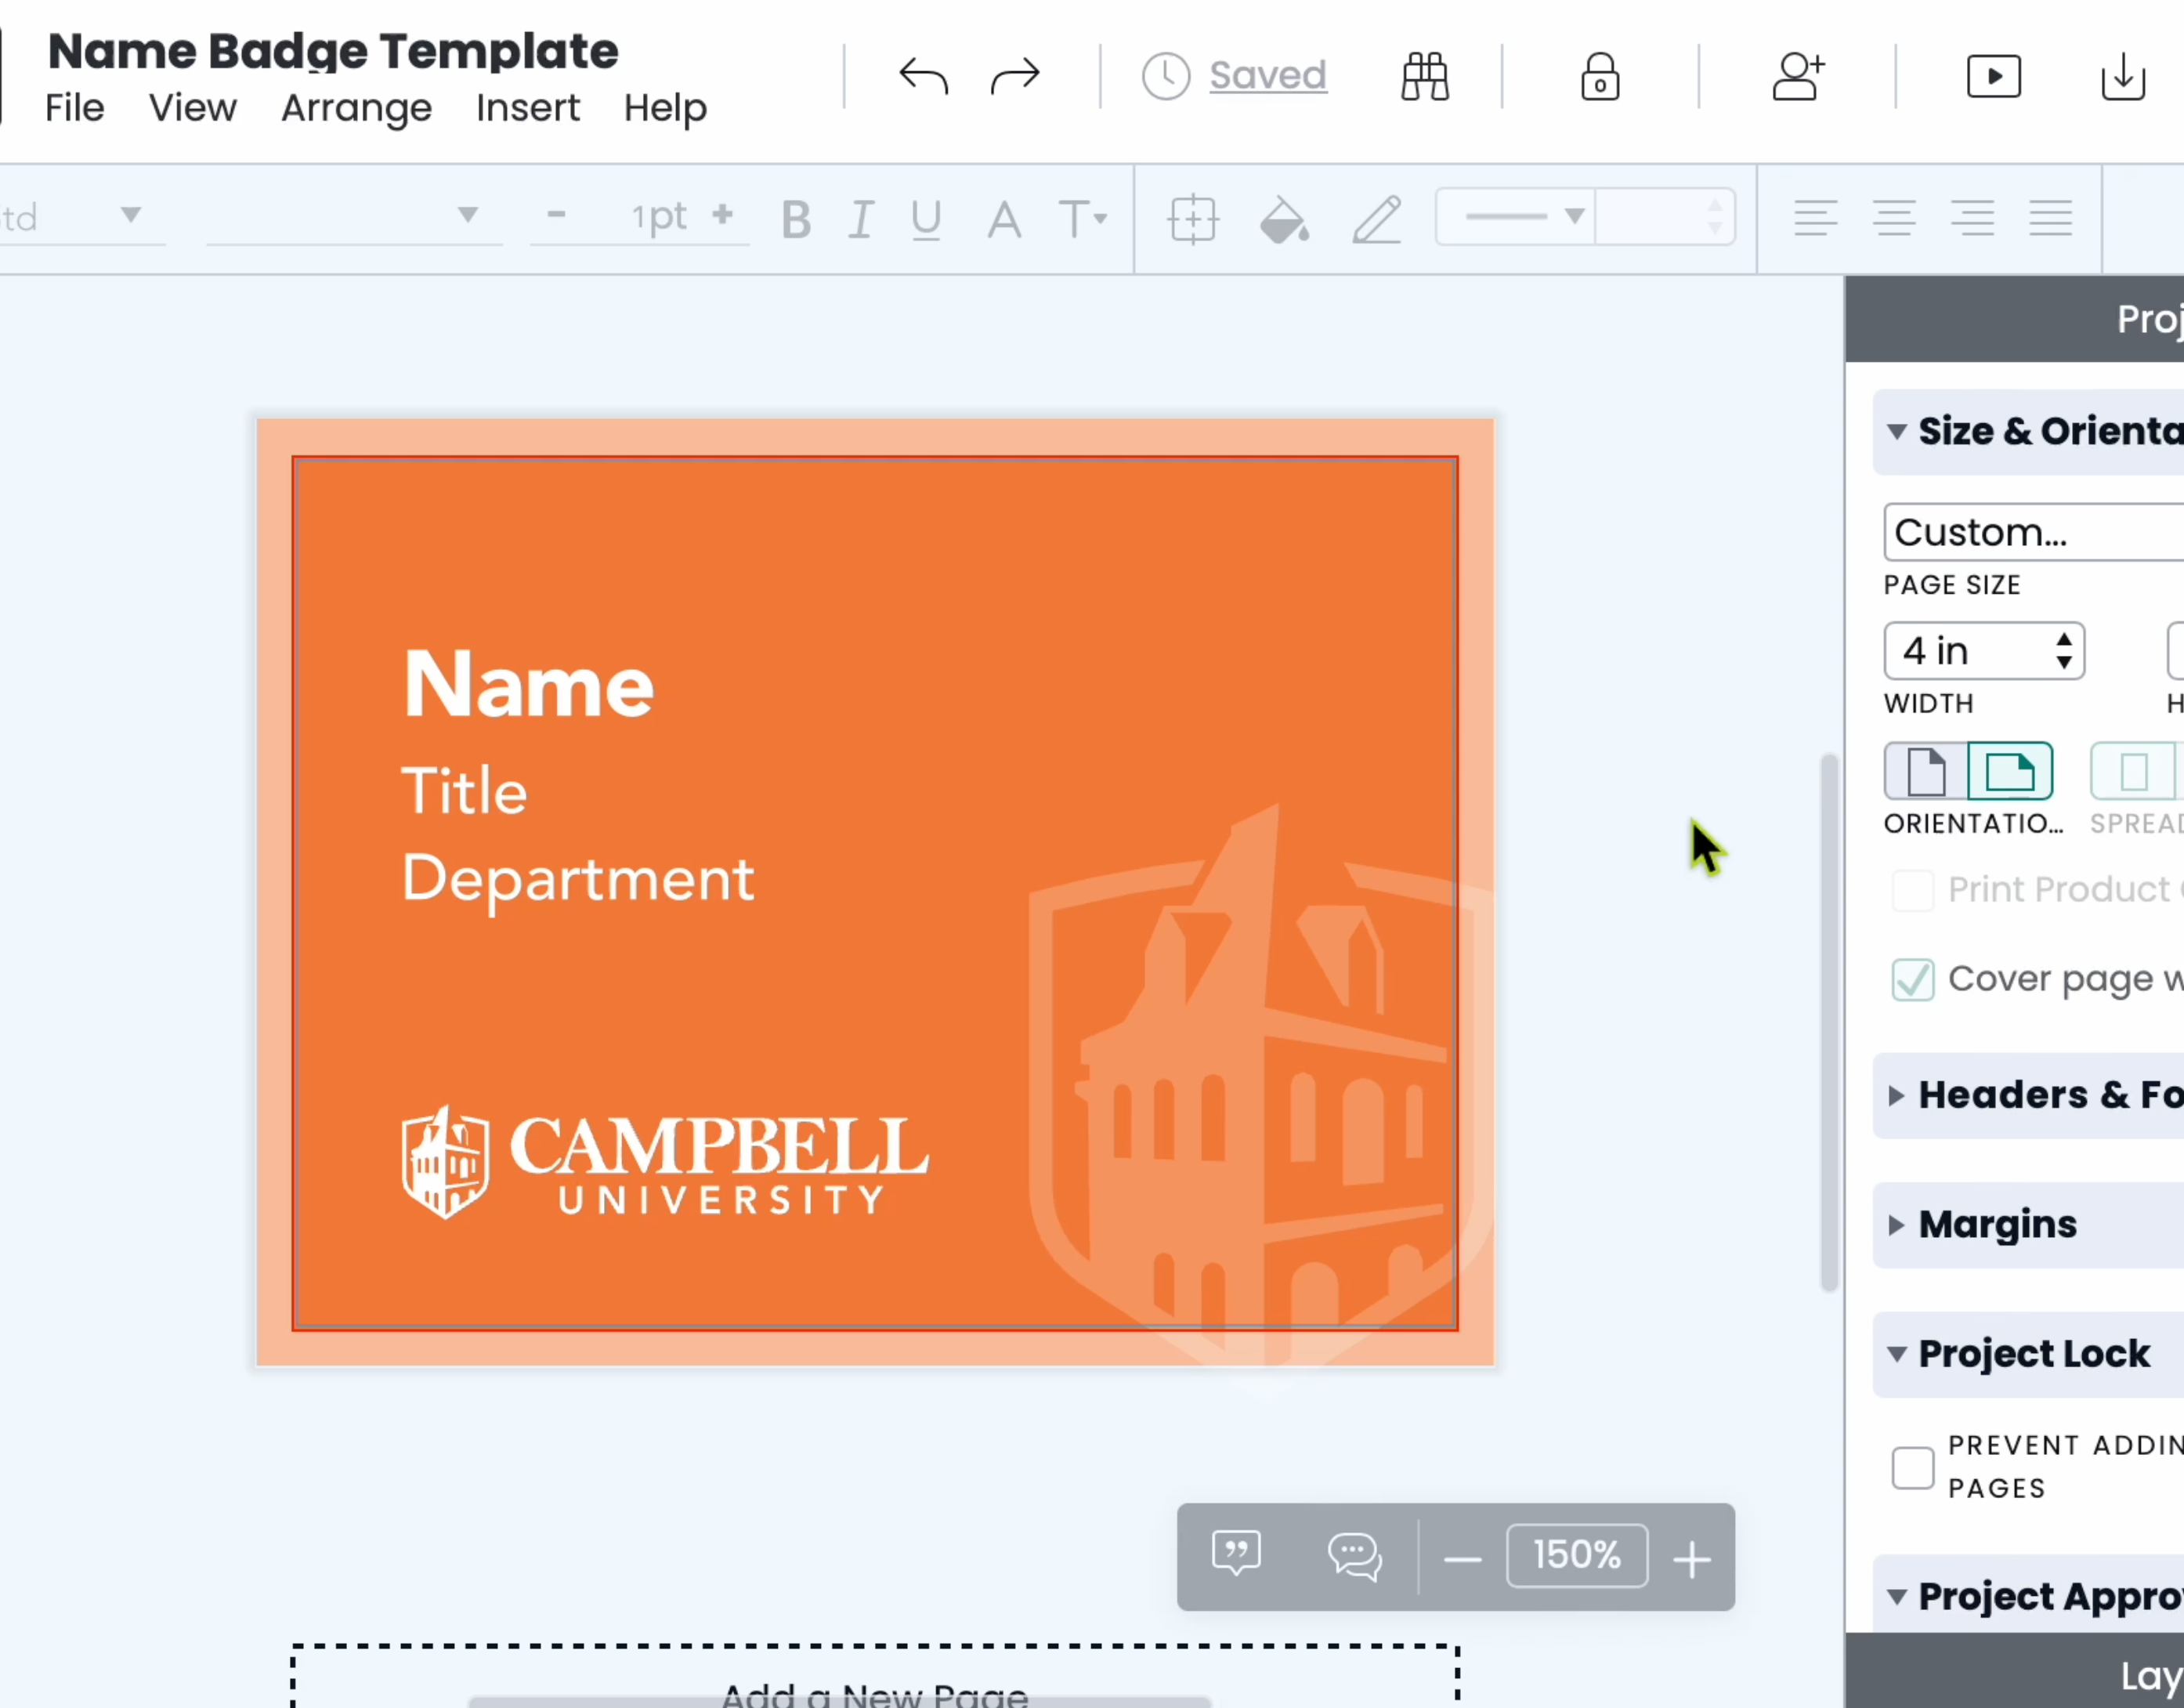Select portrait orientation toggle
This screenshot has width=2184, height=1708.
[1925, 771]
